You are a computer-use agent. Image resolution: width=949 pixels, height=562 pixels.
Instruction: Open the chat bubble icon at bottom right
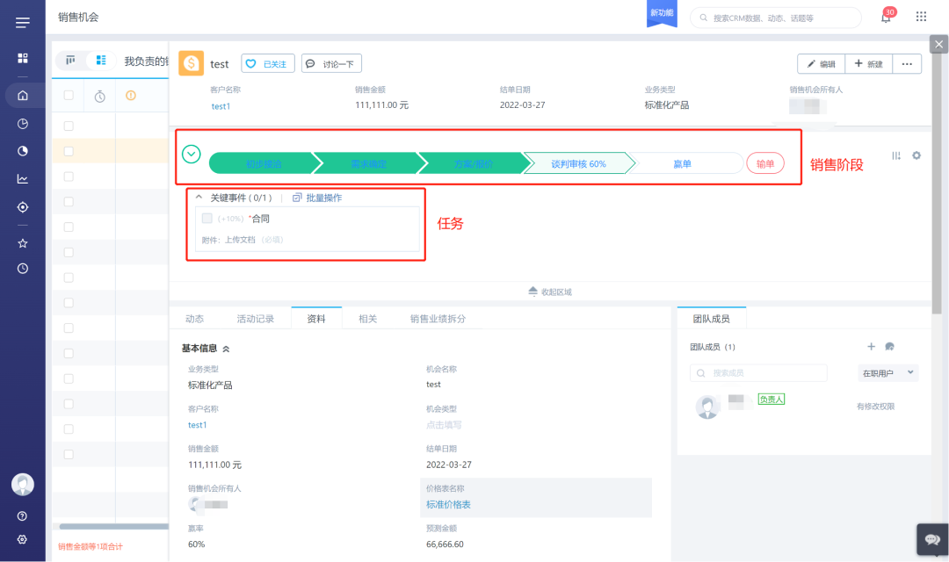point(929,540)
